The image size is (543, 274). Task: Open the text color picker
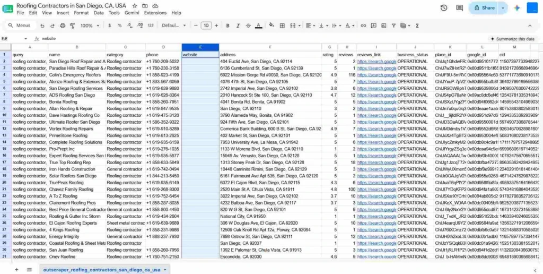pos(258,25)
